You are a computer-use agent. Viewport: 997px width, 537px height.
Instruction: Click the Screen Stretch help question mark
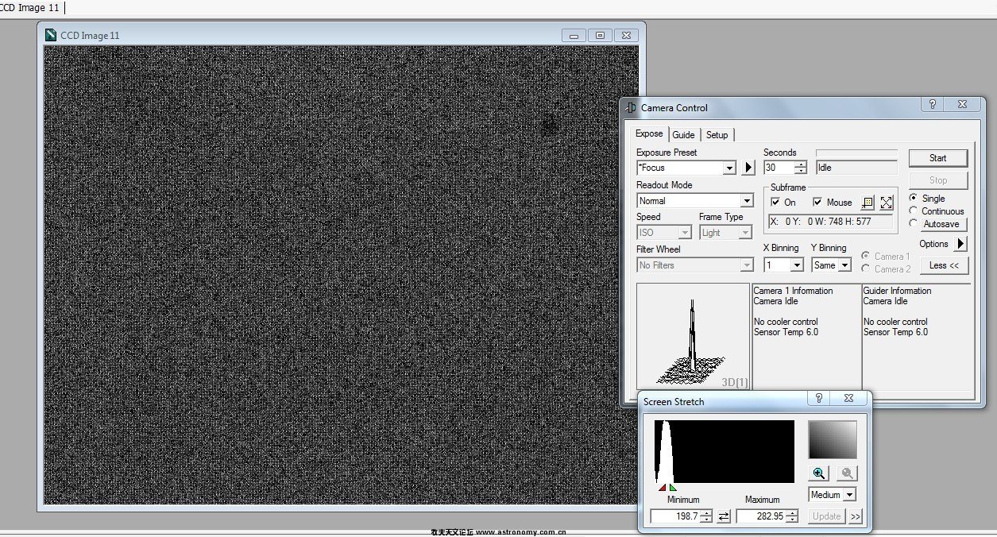pyautogui.click(x=819, y=399)
